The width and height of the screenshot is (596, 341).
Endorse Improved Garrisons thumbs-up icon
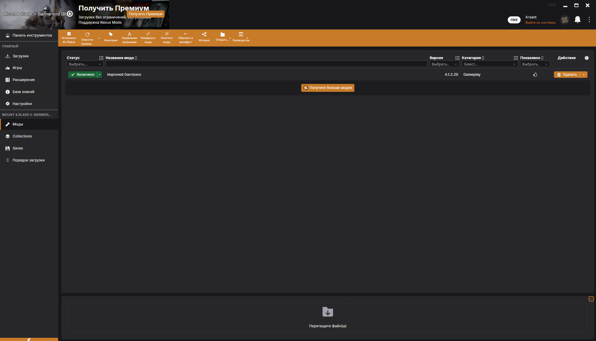535,75
